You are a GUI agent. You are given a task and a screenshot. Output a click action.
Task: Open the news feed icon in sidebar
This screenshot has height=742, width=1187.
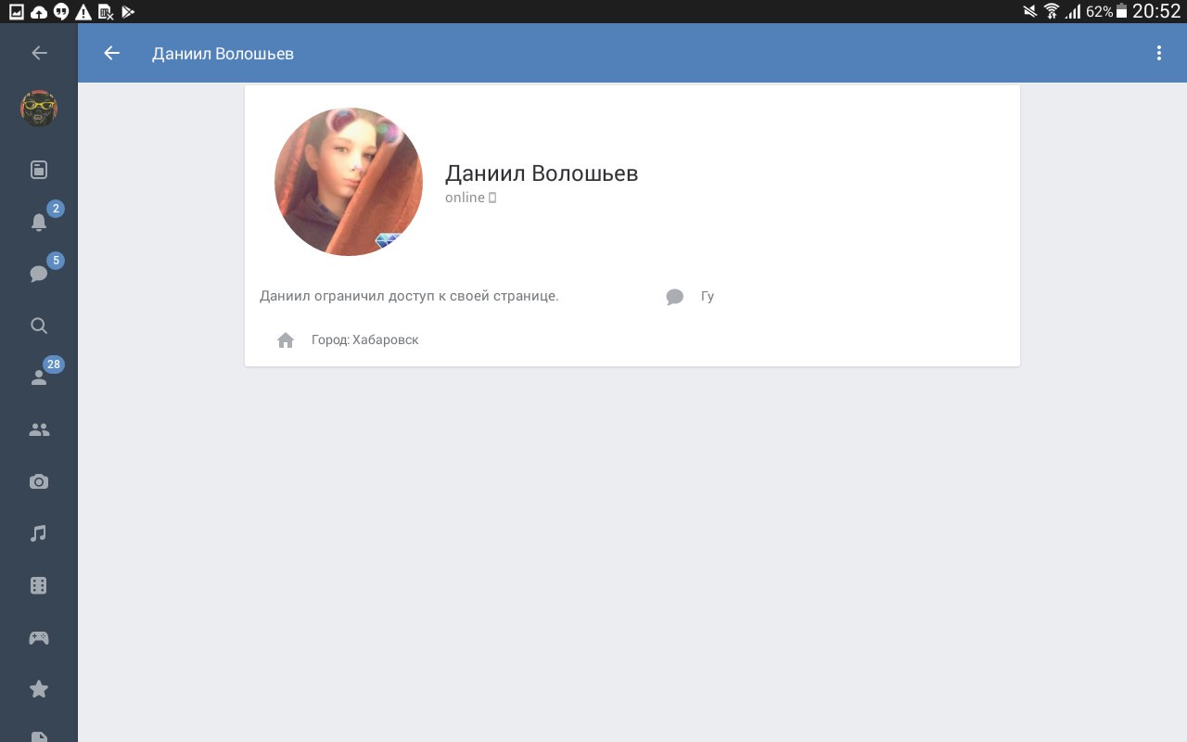coord(39,170)
